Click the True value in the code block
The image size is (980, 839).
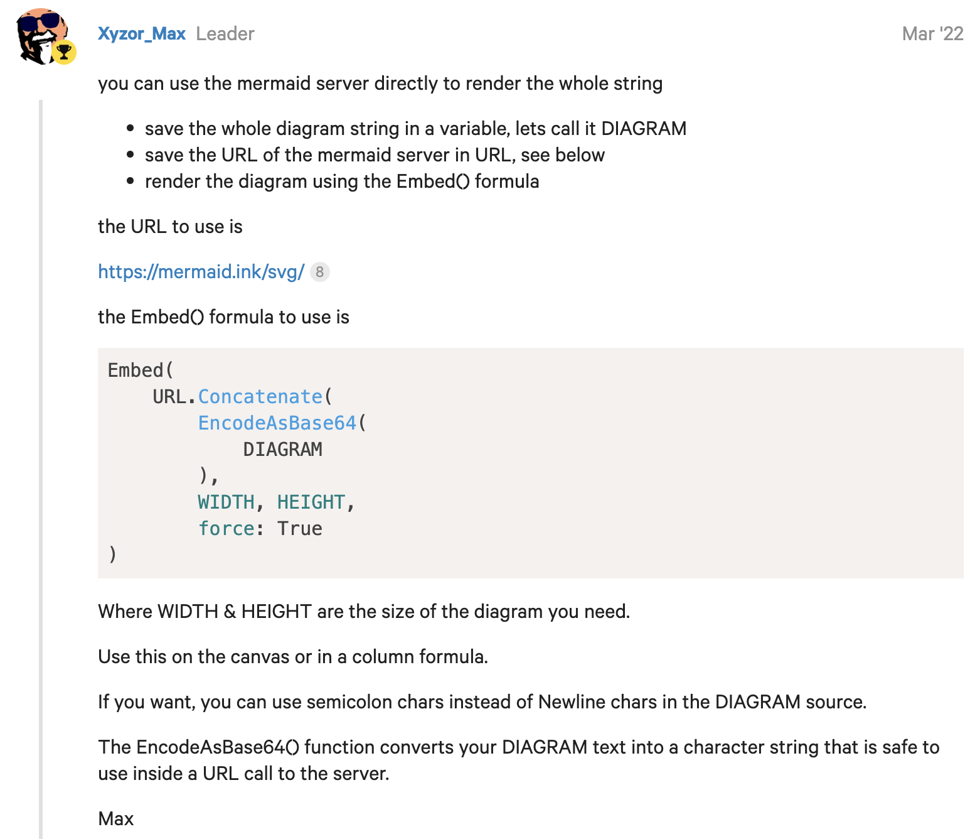click(299, 529)
